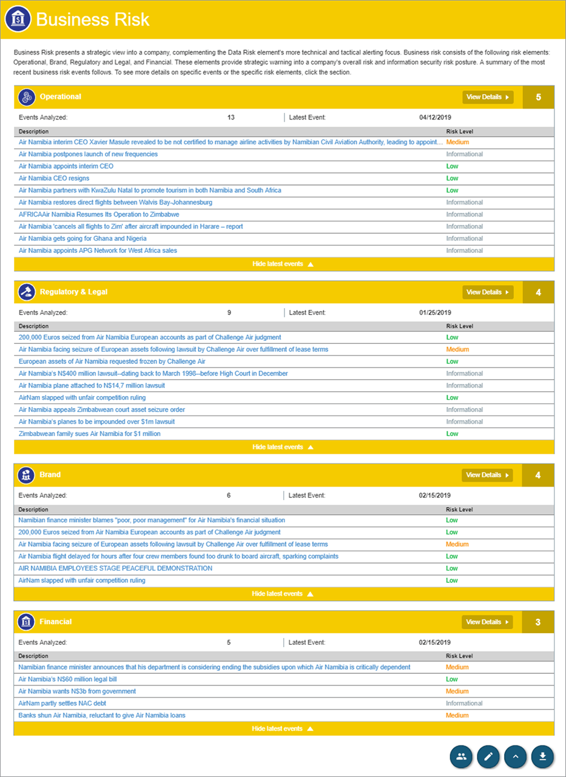
Task: Open event about ending Air Namibia subsidies
Action: click(x=215, y=667)
